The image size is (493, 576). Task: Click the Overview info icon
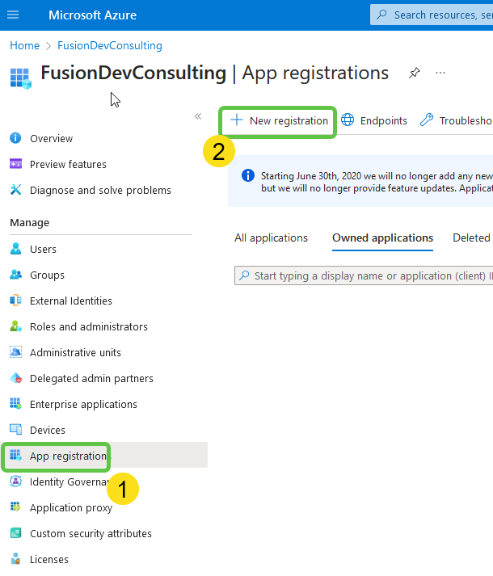pyautogui.click(x=15, y=138)
